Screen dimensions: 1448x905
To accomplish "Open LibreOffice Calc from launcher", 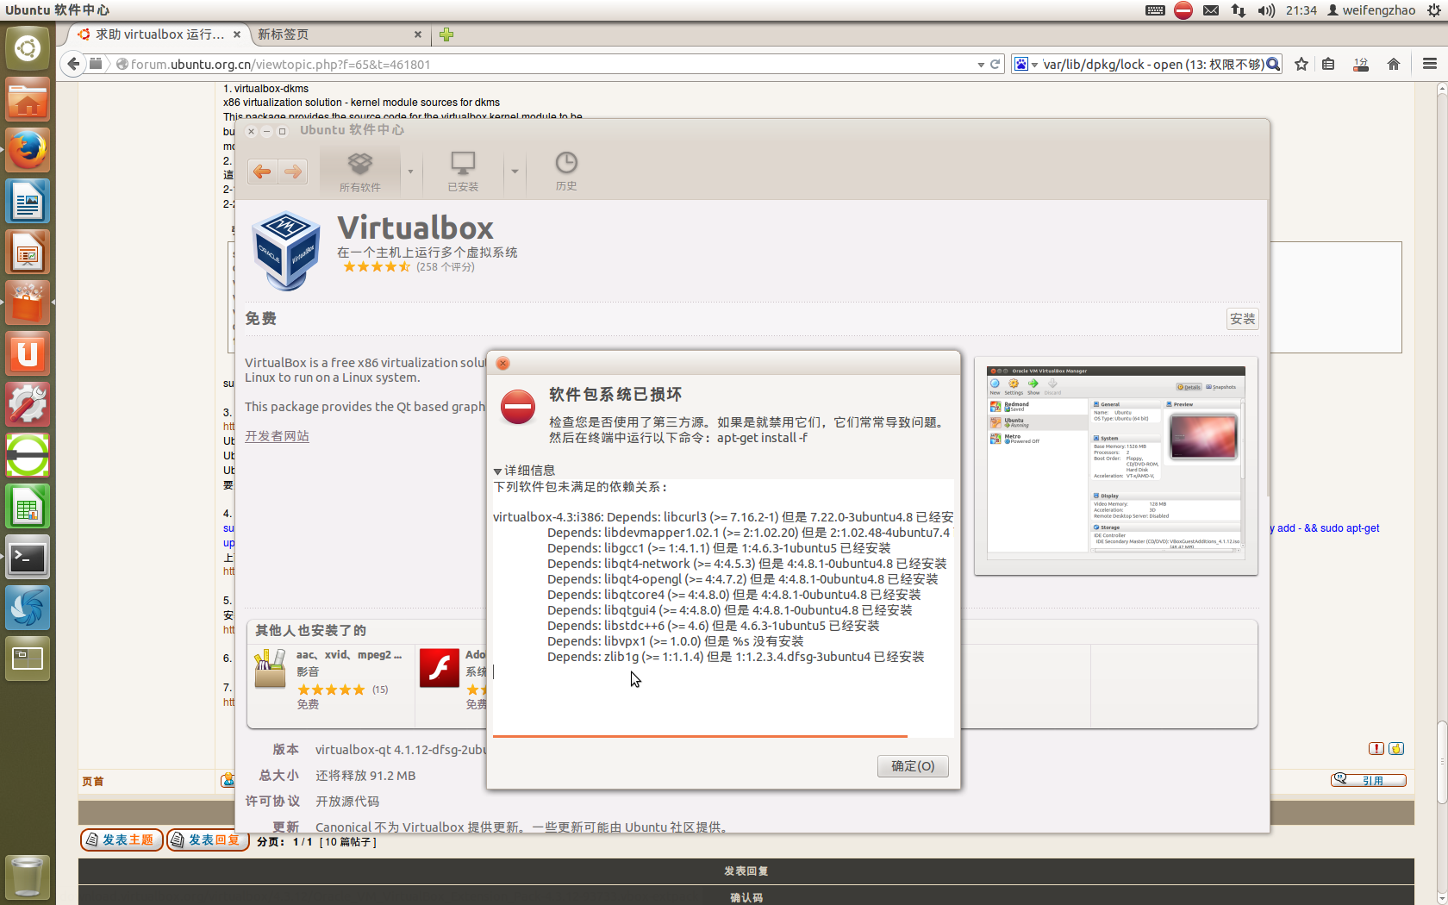I will point(28,506).
